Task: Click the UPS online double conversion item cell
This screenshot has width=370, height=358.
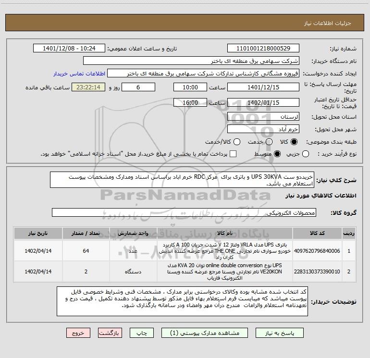Action: tap(225, 272)
